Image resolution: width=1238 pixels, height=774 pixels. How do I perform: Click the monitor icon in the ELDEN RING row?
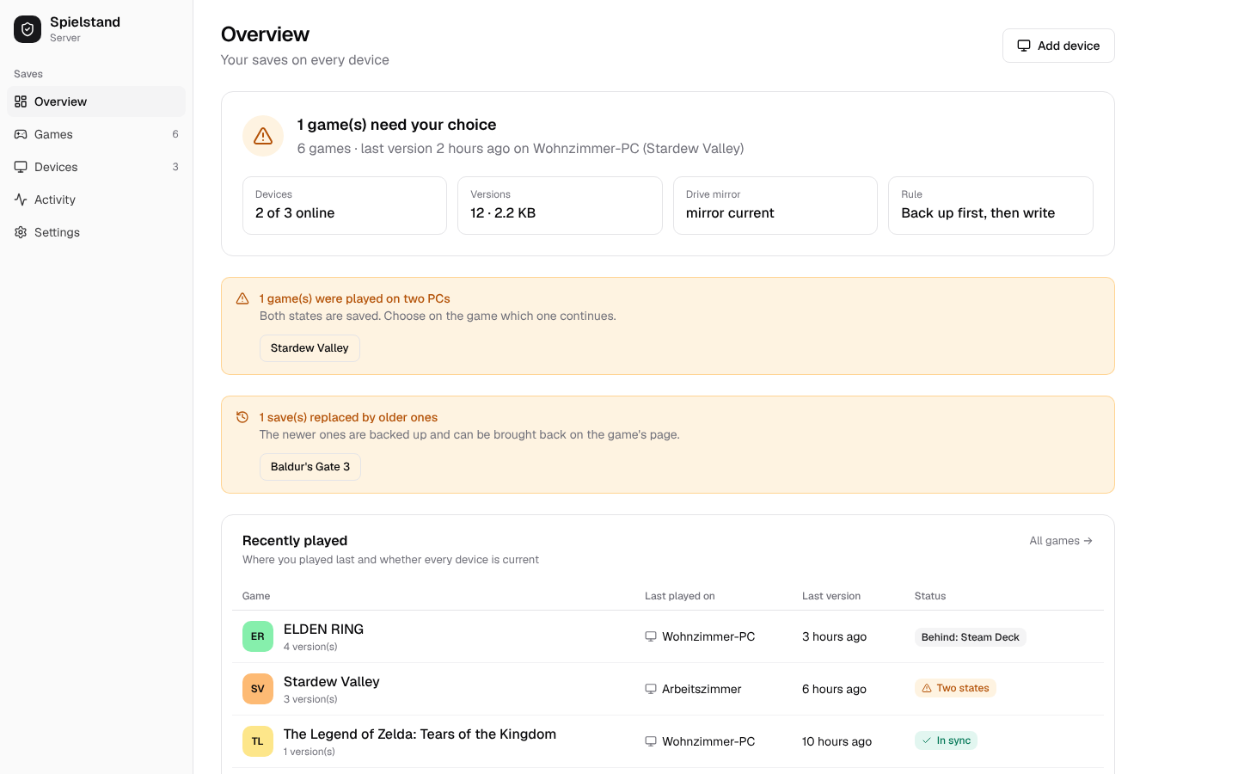tap(651, 636)
